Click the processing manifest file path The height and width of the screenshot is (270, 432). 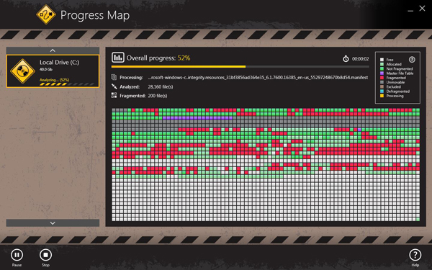tap(258, 78)
